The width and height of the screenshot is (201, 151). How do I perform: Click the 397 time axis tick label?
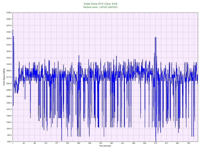(x=112, y=143)
